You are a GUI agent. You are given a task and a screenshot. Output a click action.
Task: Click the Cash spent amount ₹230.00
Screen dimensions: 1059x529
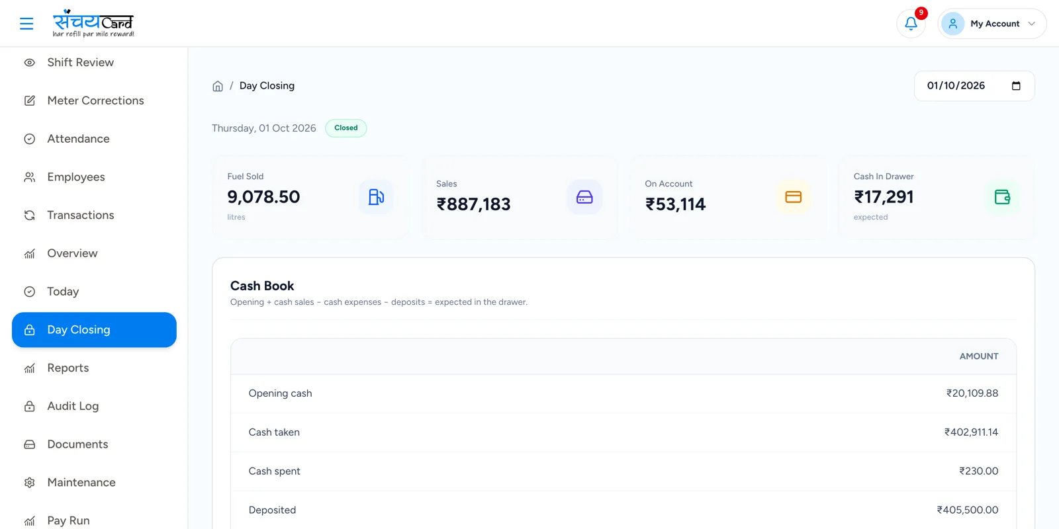tap(979, 471)
